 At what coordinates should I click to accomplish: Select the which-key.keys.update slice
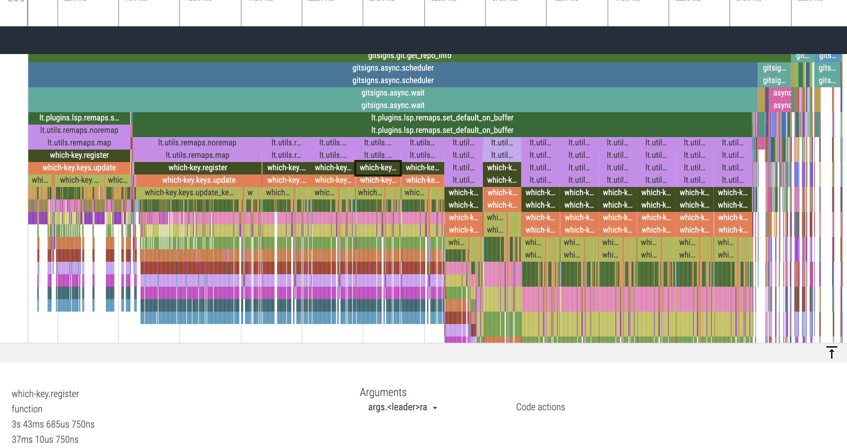click(x=79, y=168)
